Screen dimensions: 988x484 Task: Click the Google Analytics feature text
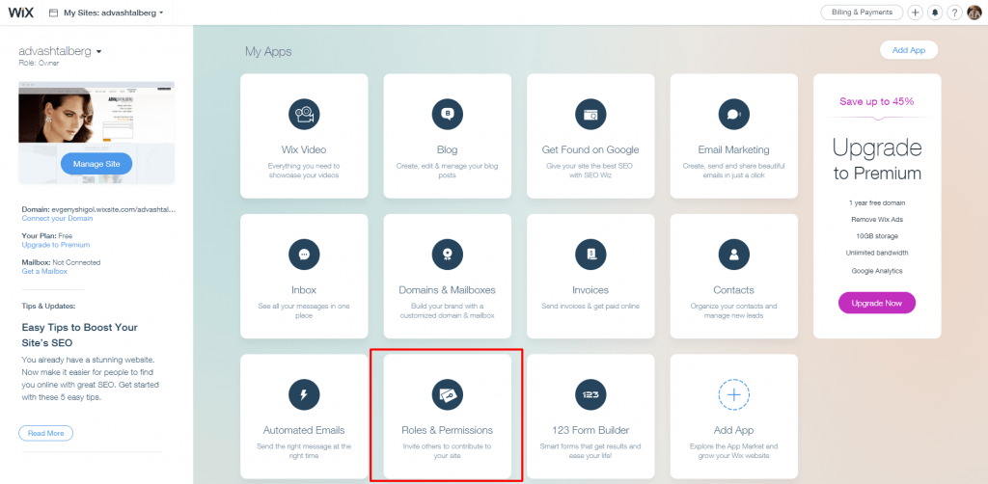[x=876, y=271]
